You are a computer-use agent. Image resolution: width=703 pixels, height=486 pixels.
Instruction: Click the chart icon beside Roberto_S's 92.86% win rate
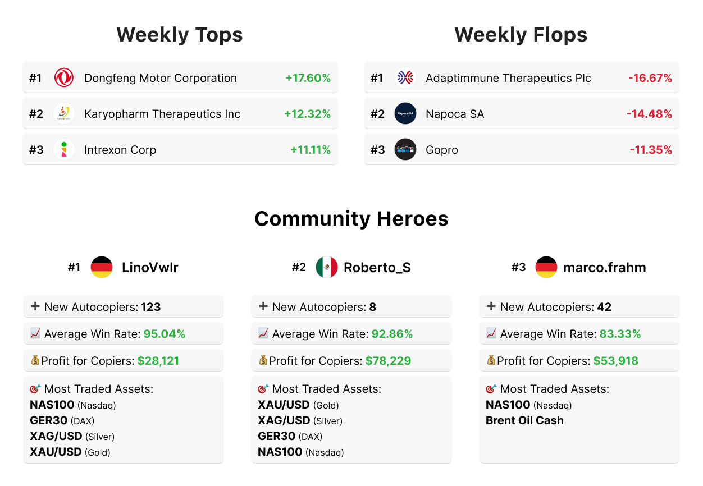tap(263, 333)
